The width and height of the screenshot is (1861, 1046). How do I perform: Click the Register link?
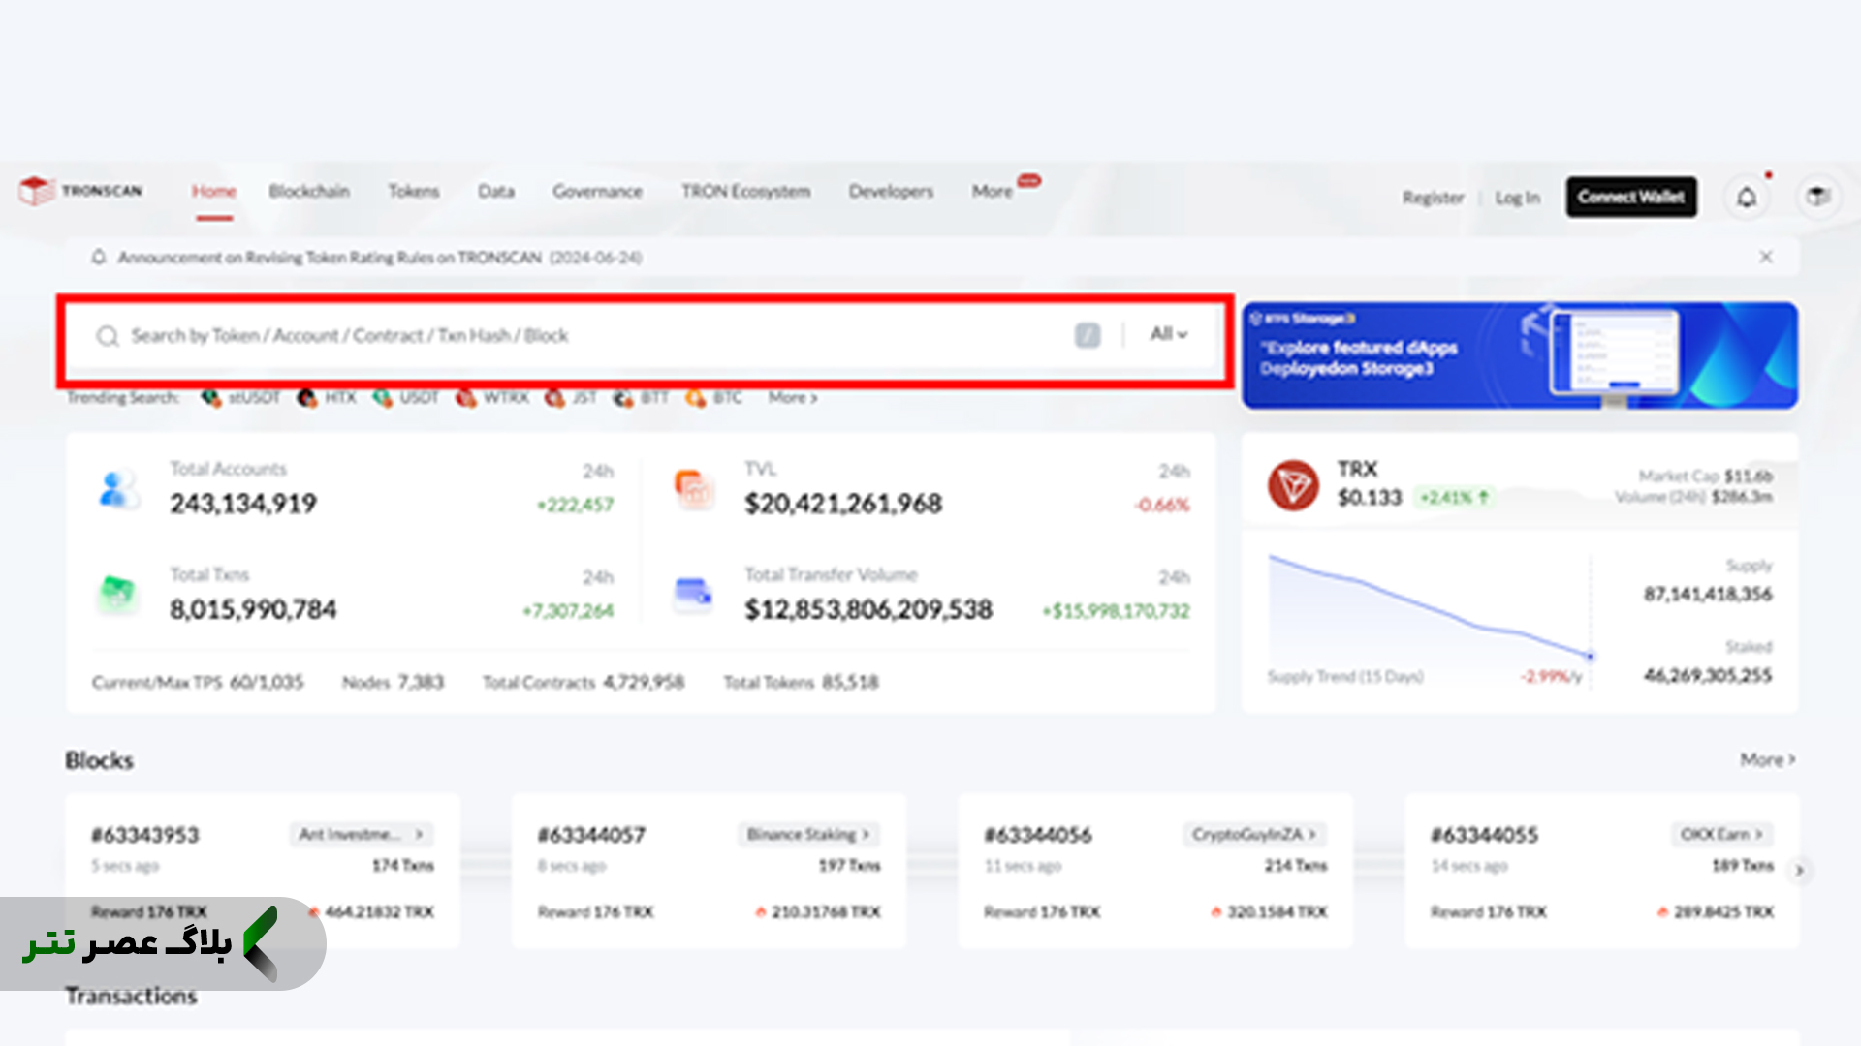click(x=1433, y=198)
